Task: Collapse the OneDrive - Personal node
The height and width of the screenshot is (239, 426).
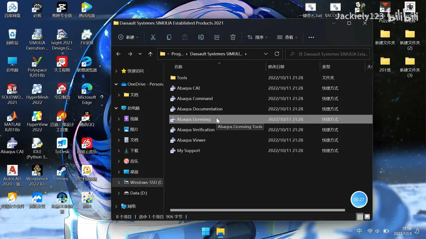Action: 116,84
